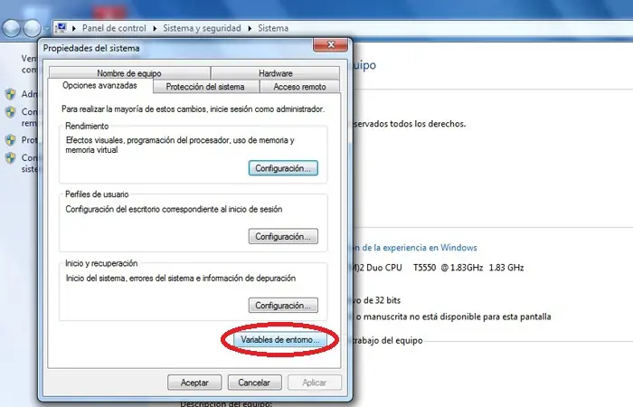Select Opciones avanzadas tab
The width and height of the screenshot is (633, 407).
point(99,86)
